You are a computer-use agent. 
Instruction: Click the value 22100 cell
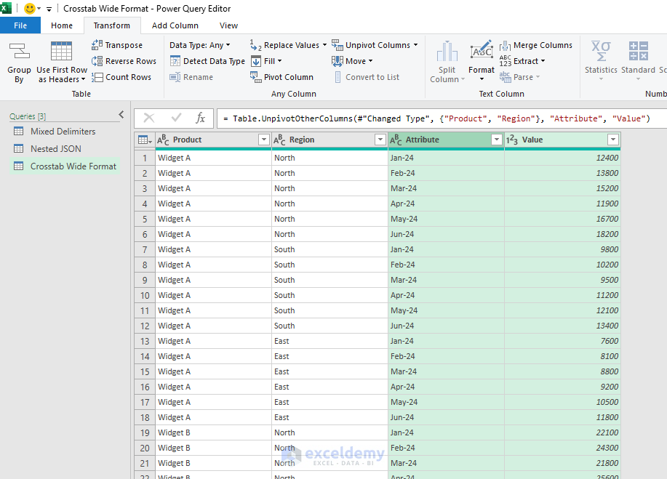coord(562,432)
